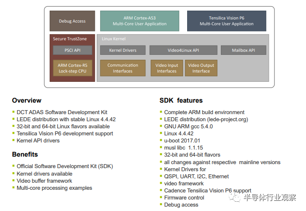Select 'Kernel drivers available' bullet
Screen dimensions: 306x211
44,174
